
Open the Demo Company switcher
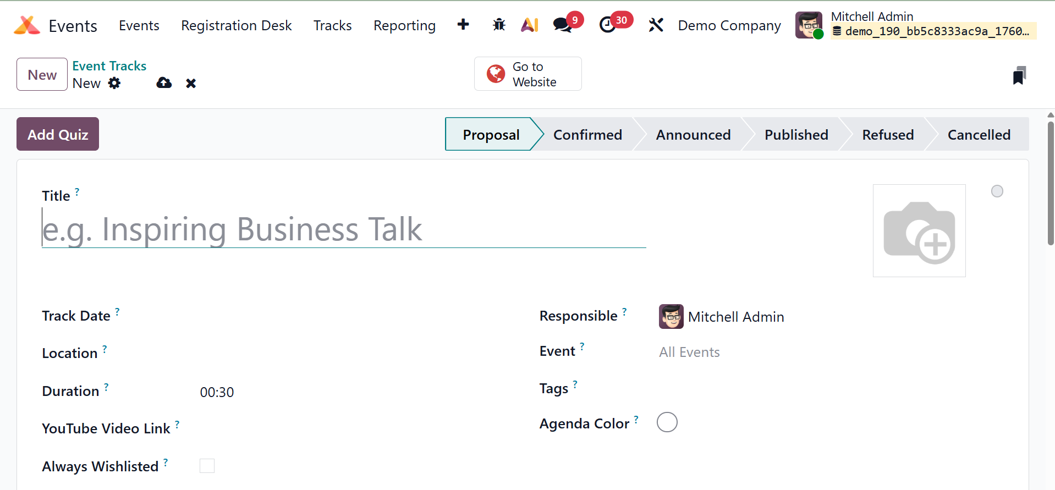(x=729, y=25)
